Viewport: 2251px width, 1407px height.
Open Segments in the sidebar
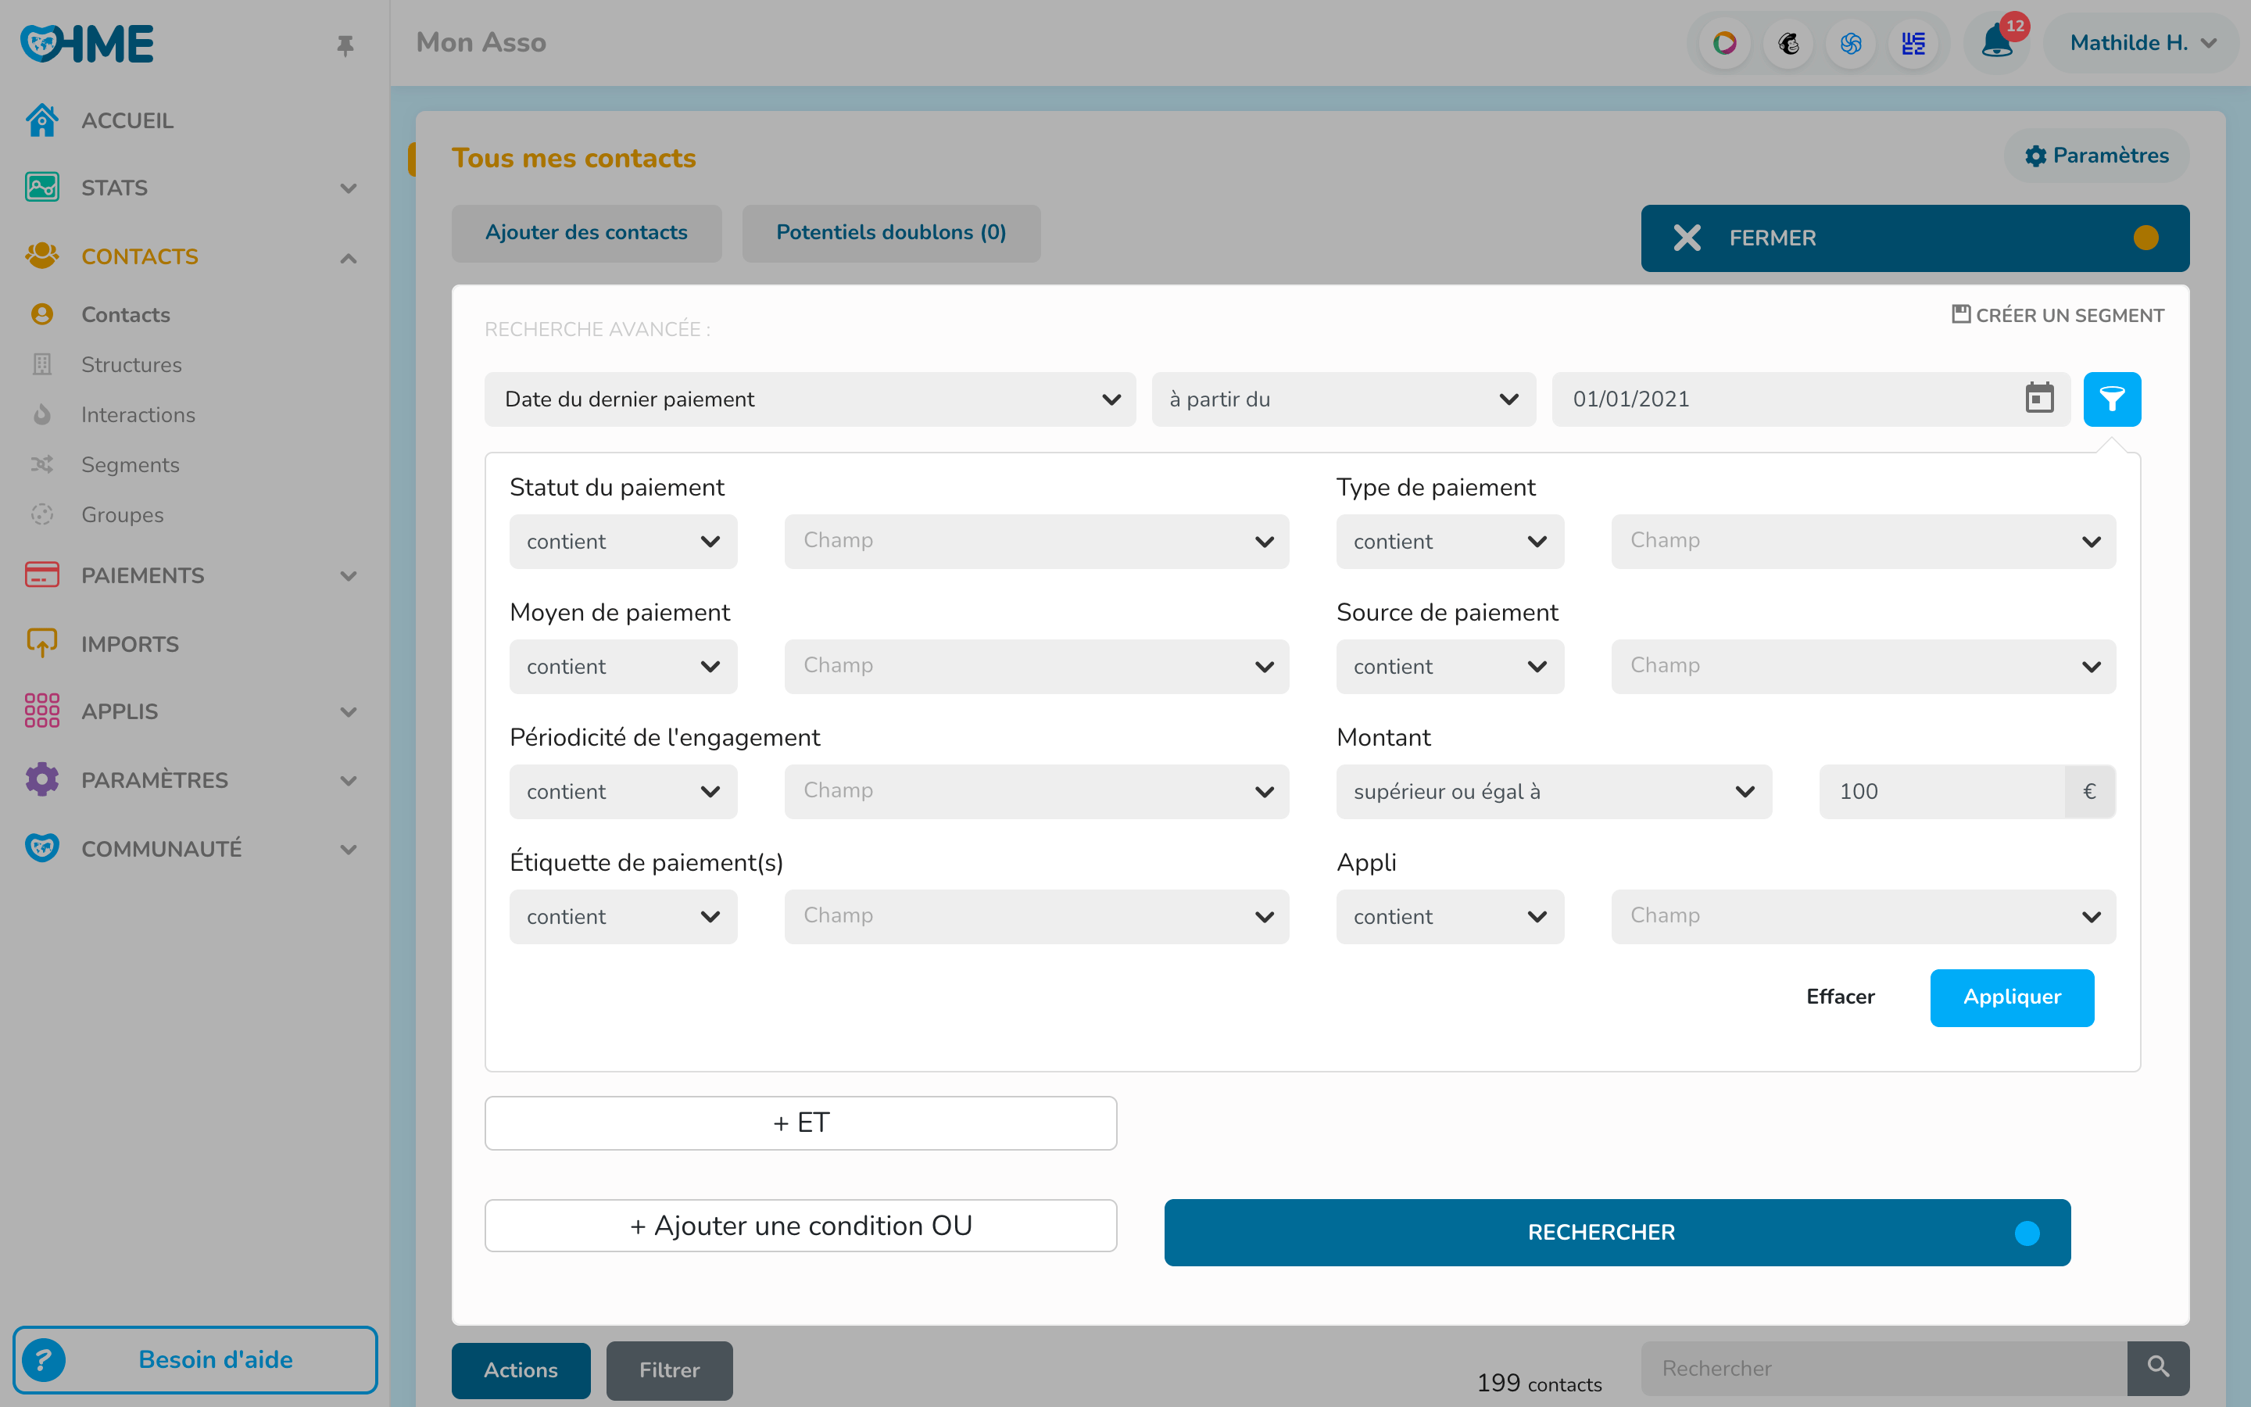pyautogui.click(x=131, y=464)
